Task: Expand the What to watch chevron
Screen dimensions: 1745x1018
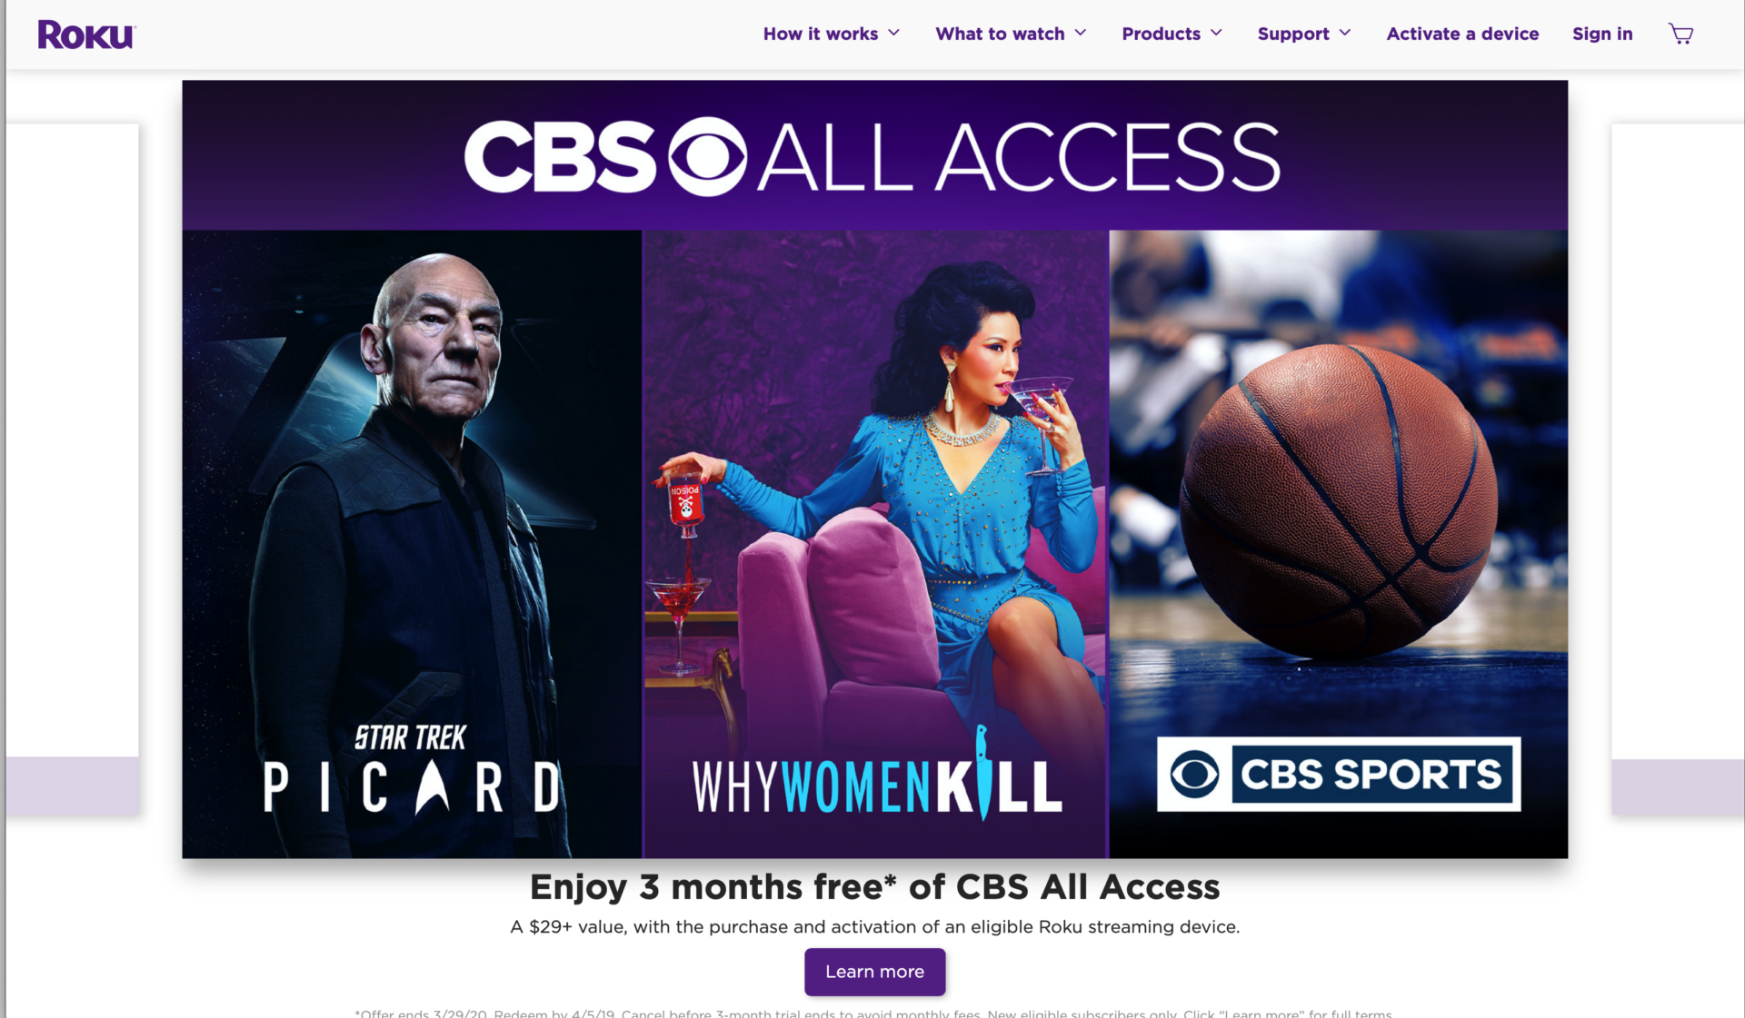Action: (1081, 33)
